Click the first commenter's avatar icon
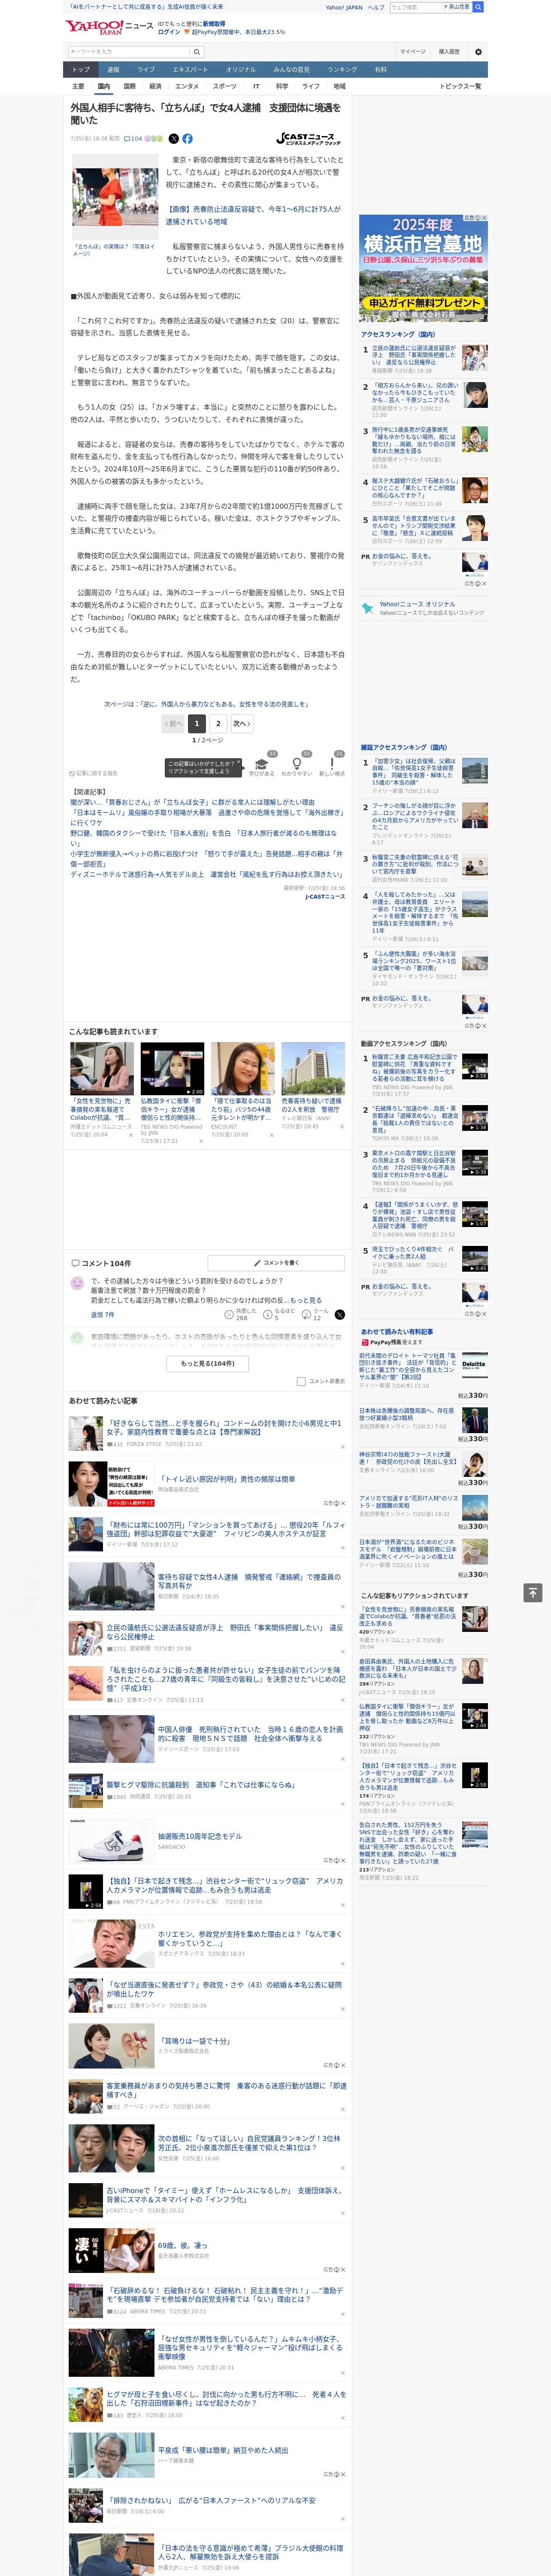The width and height of the screenshot is (551, 2576). 77,1282
